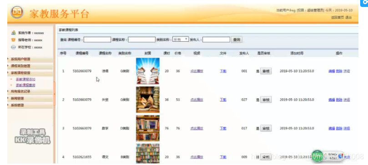
Task: Open the 语文 course cover thumbnail
Action: tap(148, 154)
